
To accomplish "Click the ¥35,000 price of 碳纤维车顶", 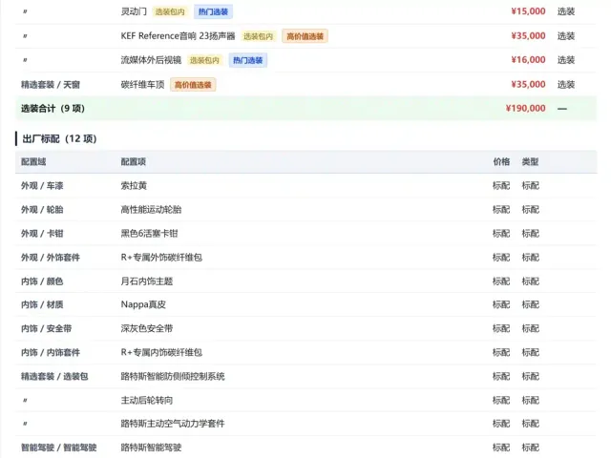I will (x=528, y=85).
